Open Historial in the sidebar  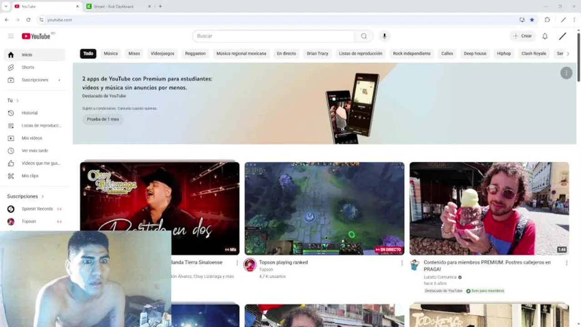35,113
